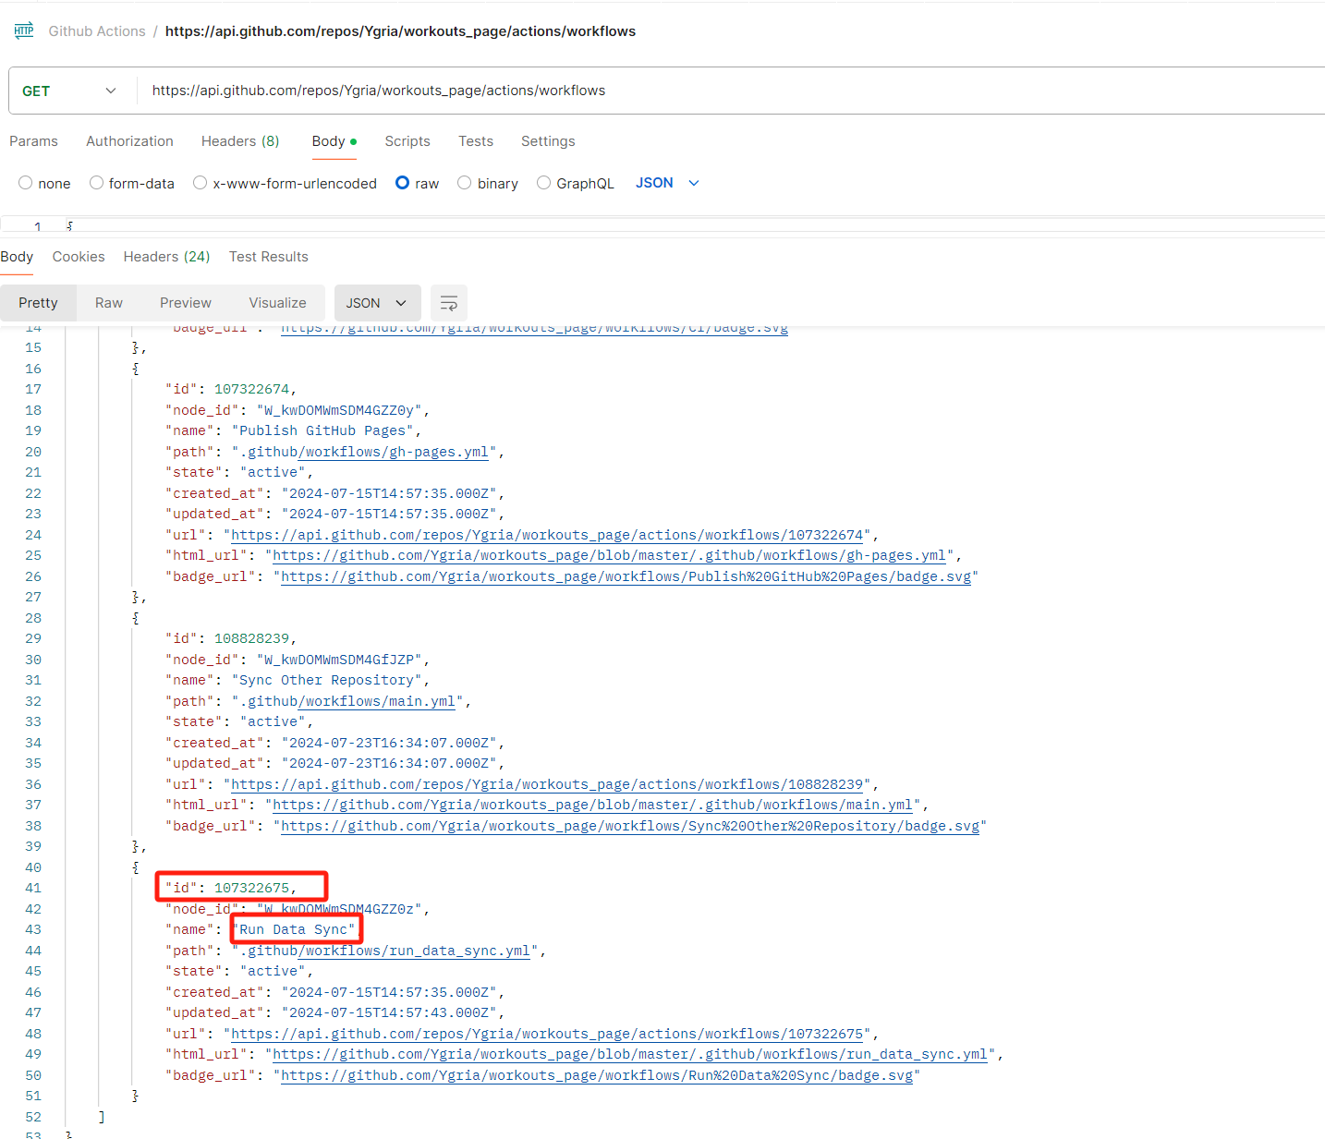Open the Sync Other Repository badge.svg link
Viewport: 1325px width, 1139px height.
[630, 826]
